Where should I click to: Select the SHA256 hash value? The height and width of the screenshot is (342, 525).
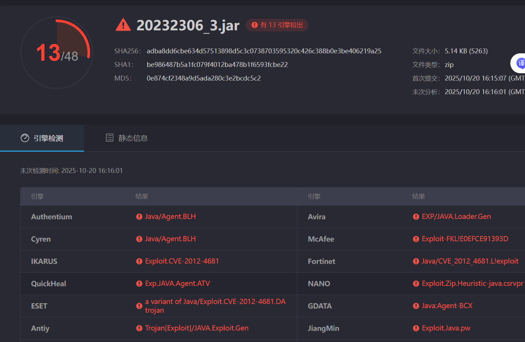tap(264, 51)
